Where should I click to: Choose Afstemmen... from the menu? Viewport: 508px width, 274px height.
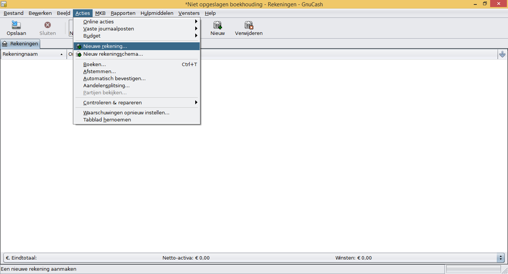point(137,71)
